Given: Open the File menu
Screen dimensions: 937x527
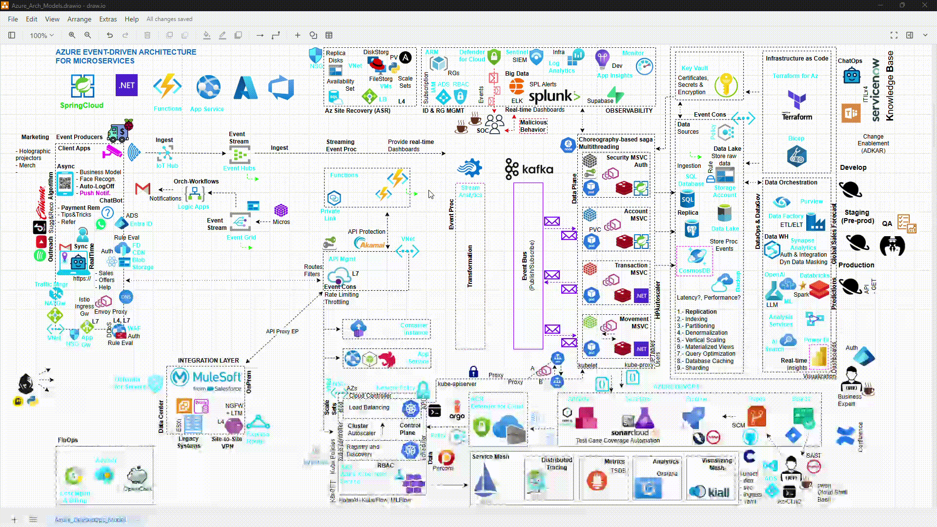Looking at the screenshot, I should point(13,19).
